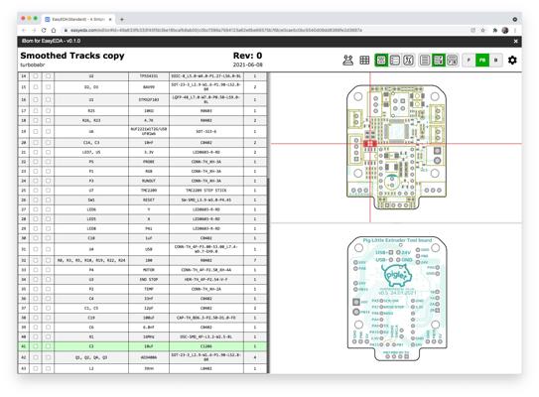Viewport: 539px width, 397px height.
Task: Show both layers with FB button
Action: coord(482,61)
